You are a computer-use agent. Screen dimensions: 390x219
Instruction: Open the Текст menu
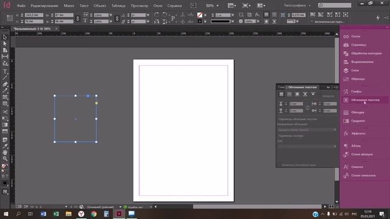[x=84, y=5]
